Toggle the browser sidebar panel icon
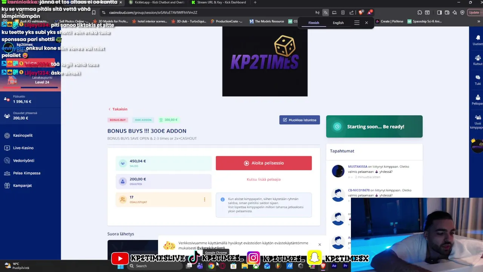The width and height of the screenshot is (483, 272). (439, 12)
